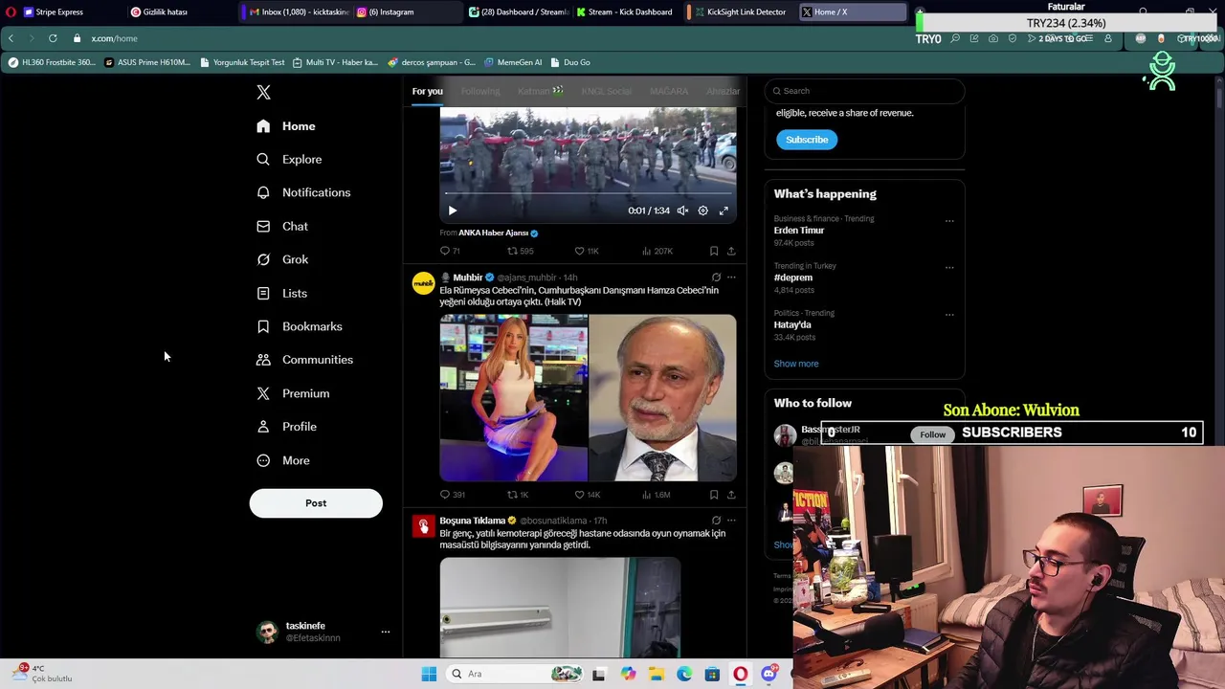This screenshot has height=689, width=1225.
Task: Open account menu dots beside taskinefe
Action: click(386, 632)
